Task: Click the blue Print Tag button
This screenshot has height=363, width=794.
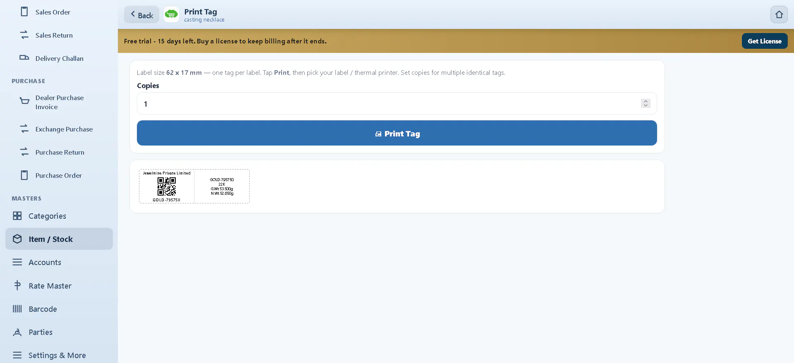Action: [397, 133]
